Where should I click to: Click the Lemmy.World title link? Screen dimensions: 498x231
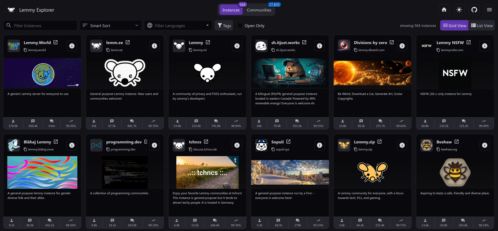coord(37,42)
